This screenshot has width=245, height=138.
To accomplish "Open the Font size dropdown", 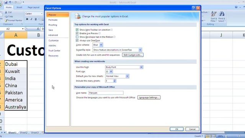I will pyautogui.click(x=111, y=72).
